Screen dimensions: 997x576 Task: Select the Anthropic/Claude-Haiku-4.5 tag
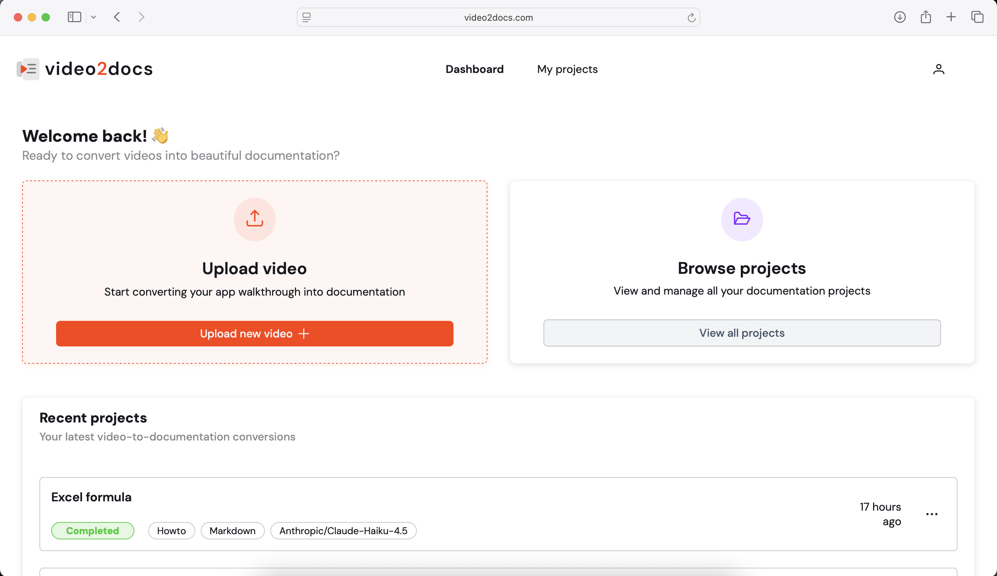click(343, 531)
